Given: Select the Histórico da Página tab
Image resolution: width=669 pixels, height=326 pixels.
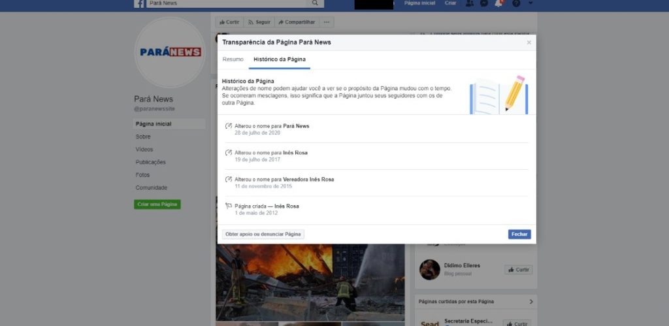Looking at the screenshot, I should click(280, 59).
